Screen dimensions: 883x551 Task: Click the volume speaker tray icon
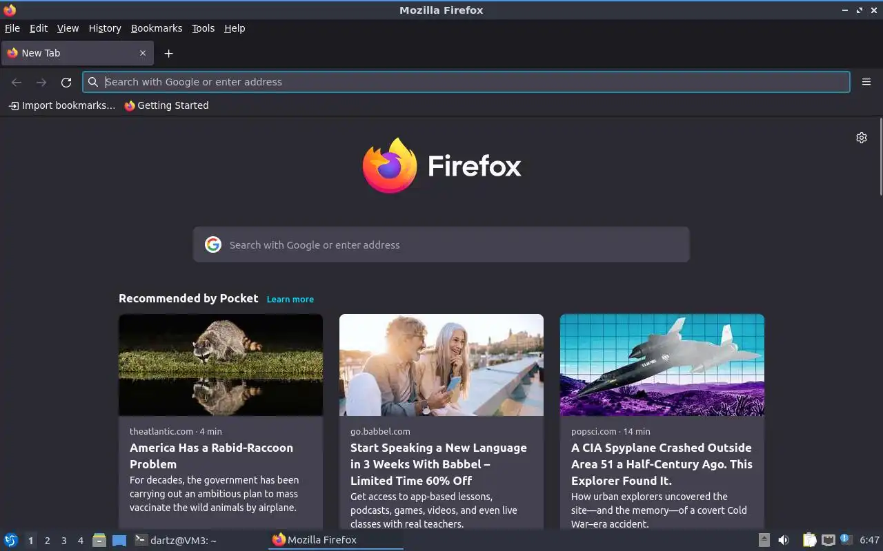click(784, 540)
